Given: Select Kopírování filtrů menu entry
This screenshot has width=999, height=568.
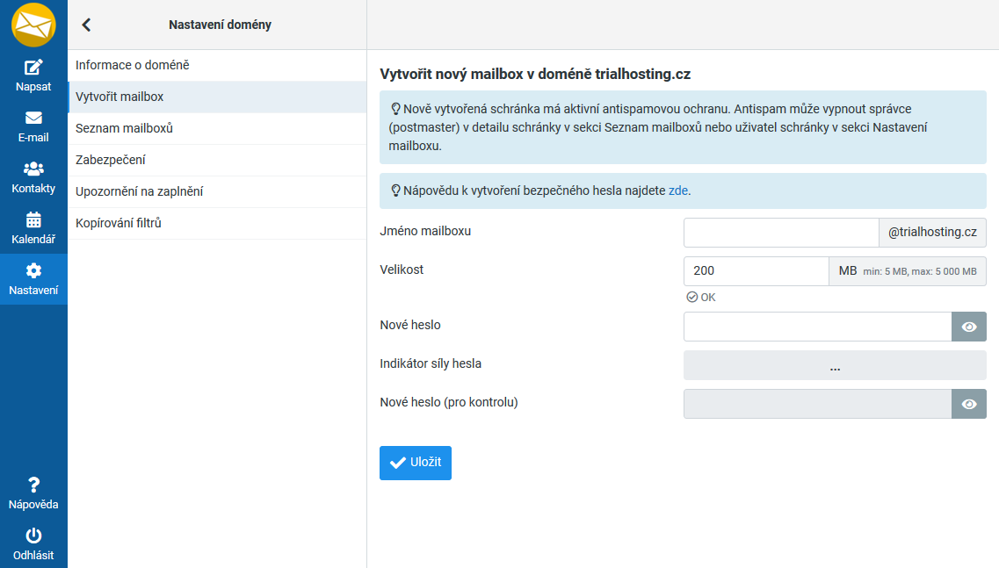Looking at the screenshot, I should [x=119, y=223].
